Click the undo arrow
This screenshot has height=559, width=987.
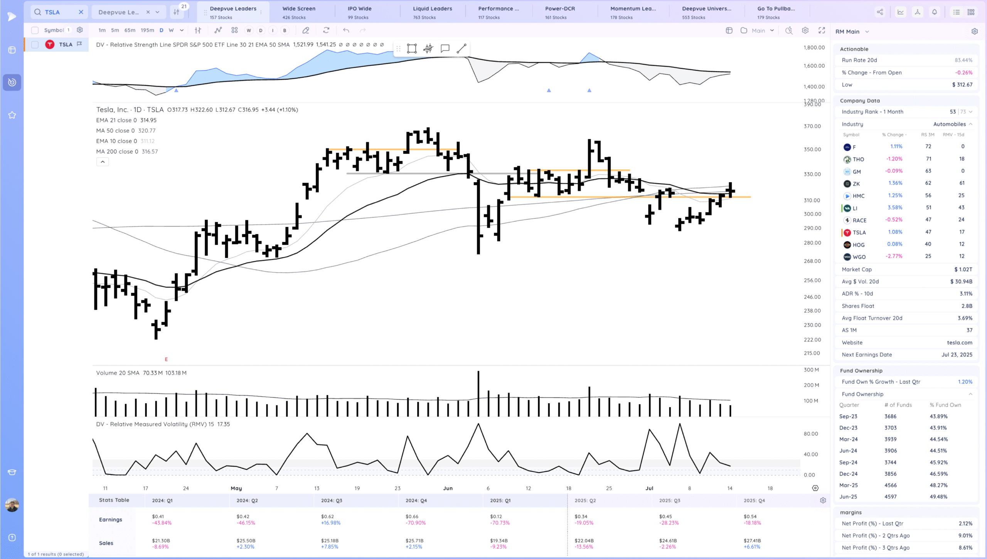coord(346,30)
